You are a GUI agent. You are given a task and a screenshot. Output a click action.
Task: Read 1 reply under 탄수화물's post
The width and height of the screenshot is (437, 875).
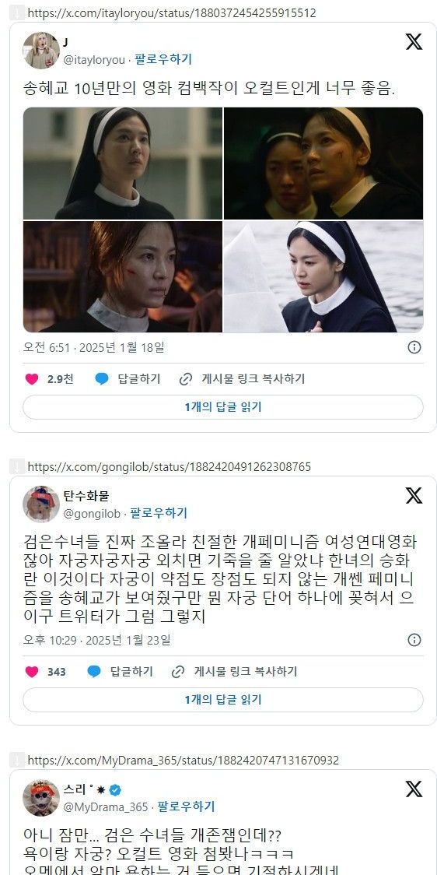tap(223, 700)
